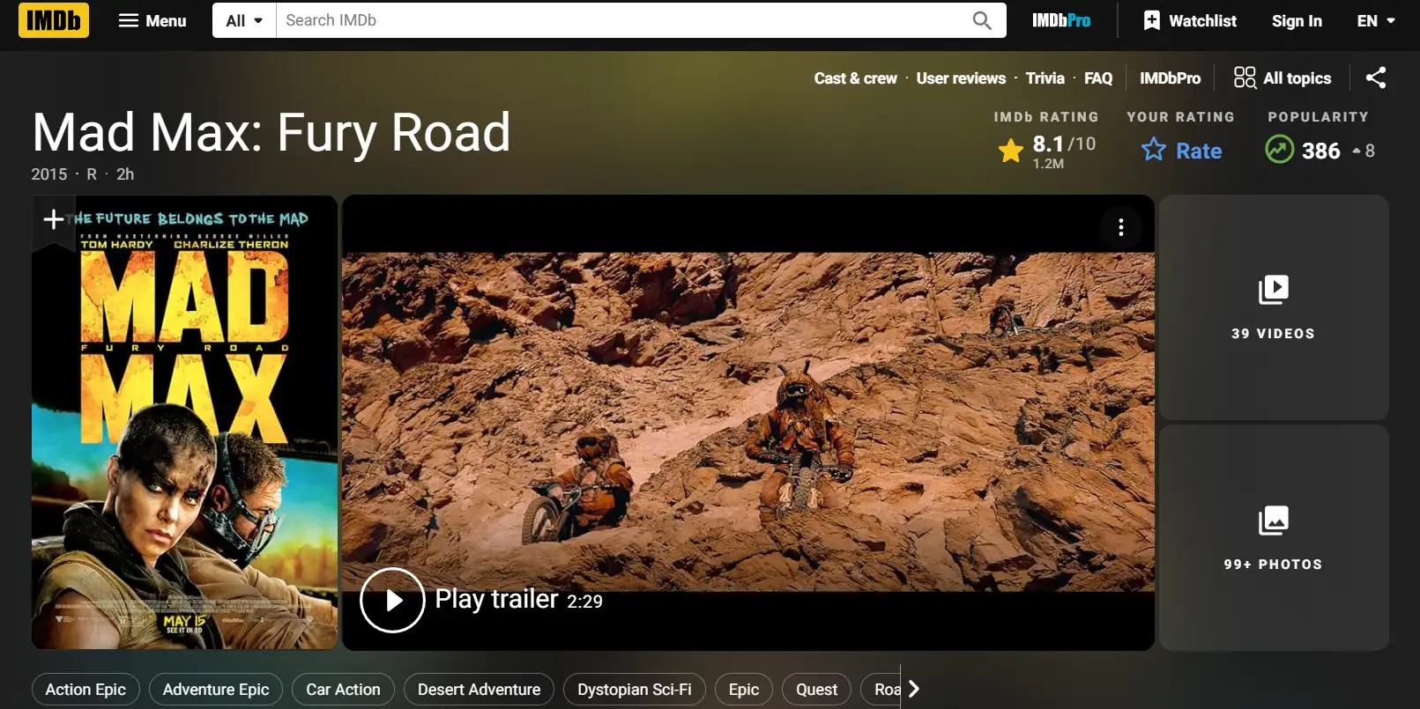1420x709 pixels.
Task: Select the Adventure Epic genre chip
Action: click(216, 690)
